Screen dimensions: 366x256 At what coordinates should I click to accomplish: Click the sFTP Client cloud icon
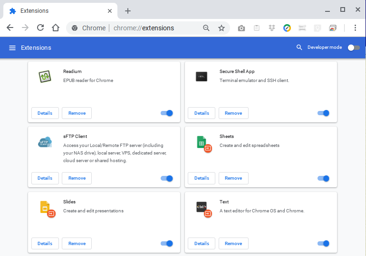click(45, 142)
